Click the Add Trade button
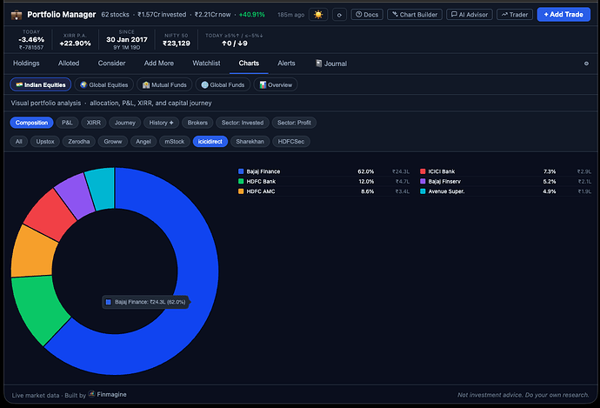 click(x=563, y=15)
